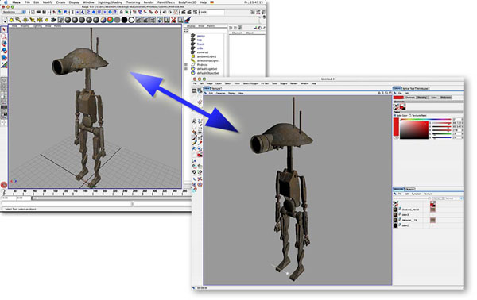Click the Apple menu icon
477x300 pixels.
point(6,2)
